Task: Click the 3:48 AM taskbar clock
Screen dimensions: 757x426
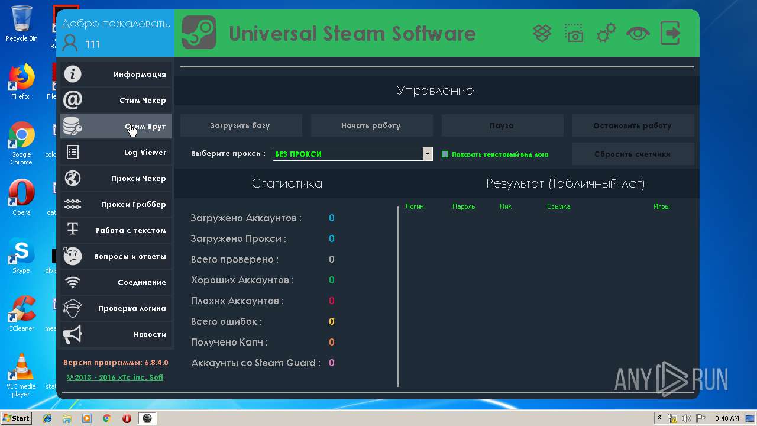Action: point(727,418)
